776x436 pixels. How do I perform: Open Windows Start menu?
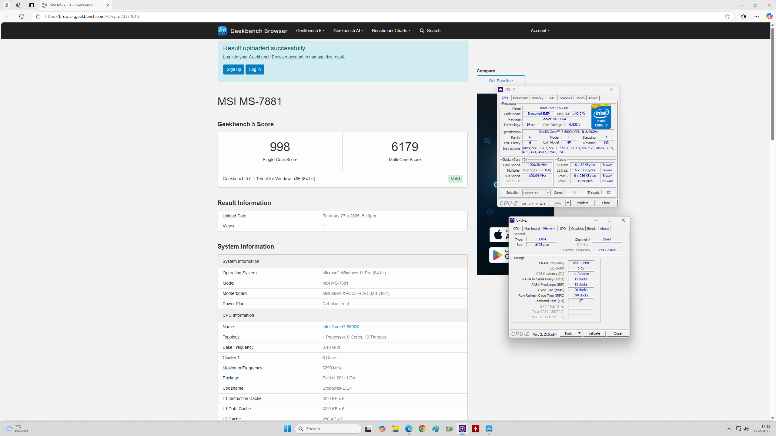287,429
